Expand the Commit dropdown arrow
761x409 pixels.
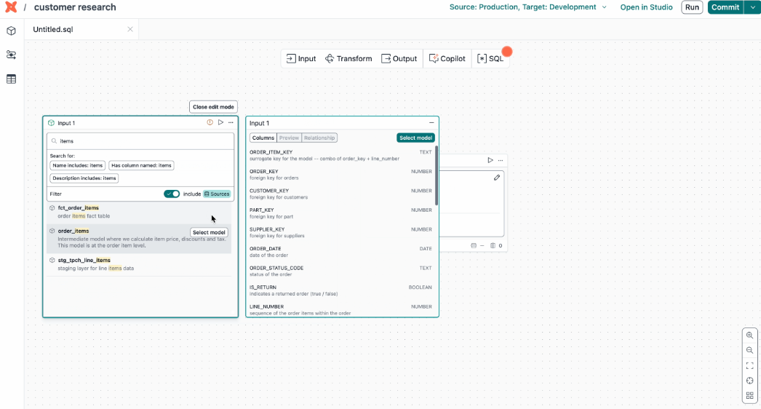point(753,7)
